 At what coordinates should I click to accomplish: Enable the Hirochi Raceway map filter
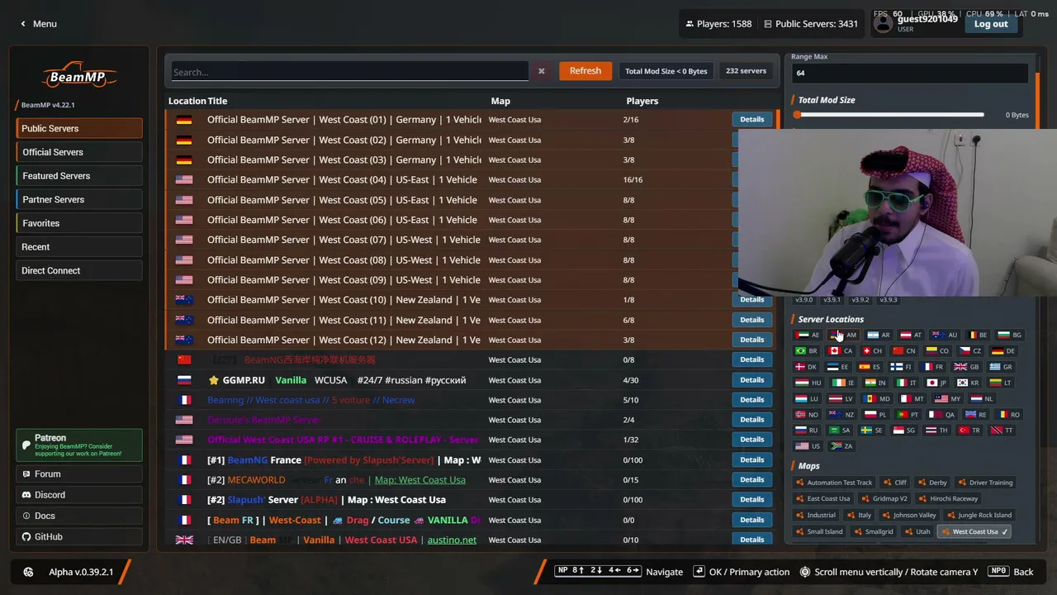pyautogui.click(x=948, y=499)
